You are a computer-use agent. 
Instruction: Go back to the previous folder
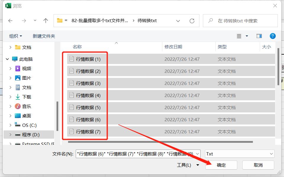pyautogui.click(x=11, y=21)
